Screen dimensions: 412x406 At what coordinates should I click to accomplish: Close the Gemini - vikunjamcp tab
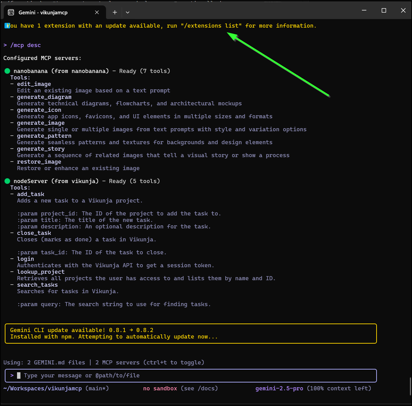click(97, 12)
